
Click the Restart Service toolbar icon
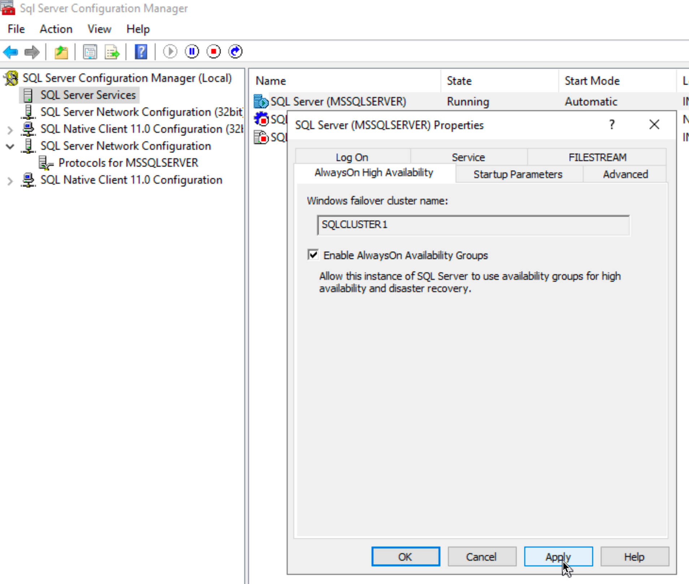[235, 52]
